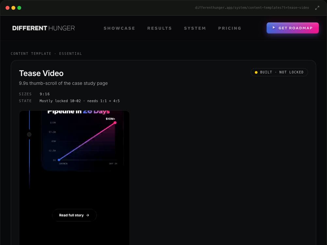Go to the Results nav item
Image resolution: width=327 pixels, height=245 pixels.
(x=160, y=28)
